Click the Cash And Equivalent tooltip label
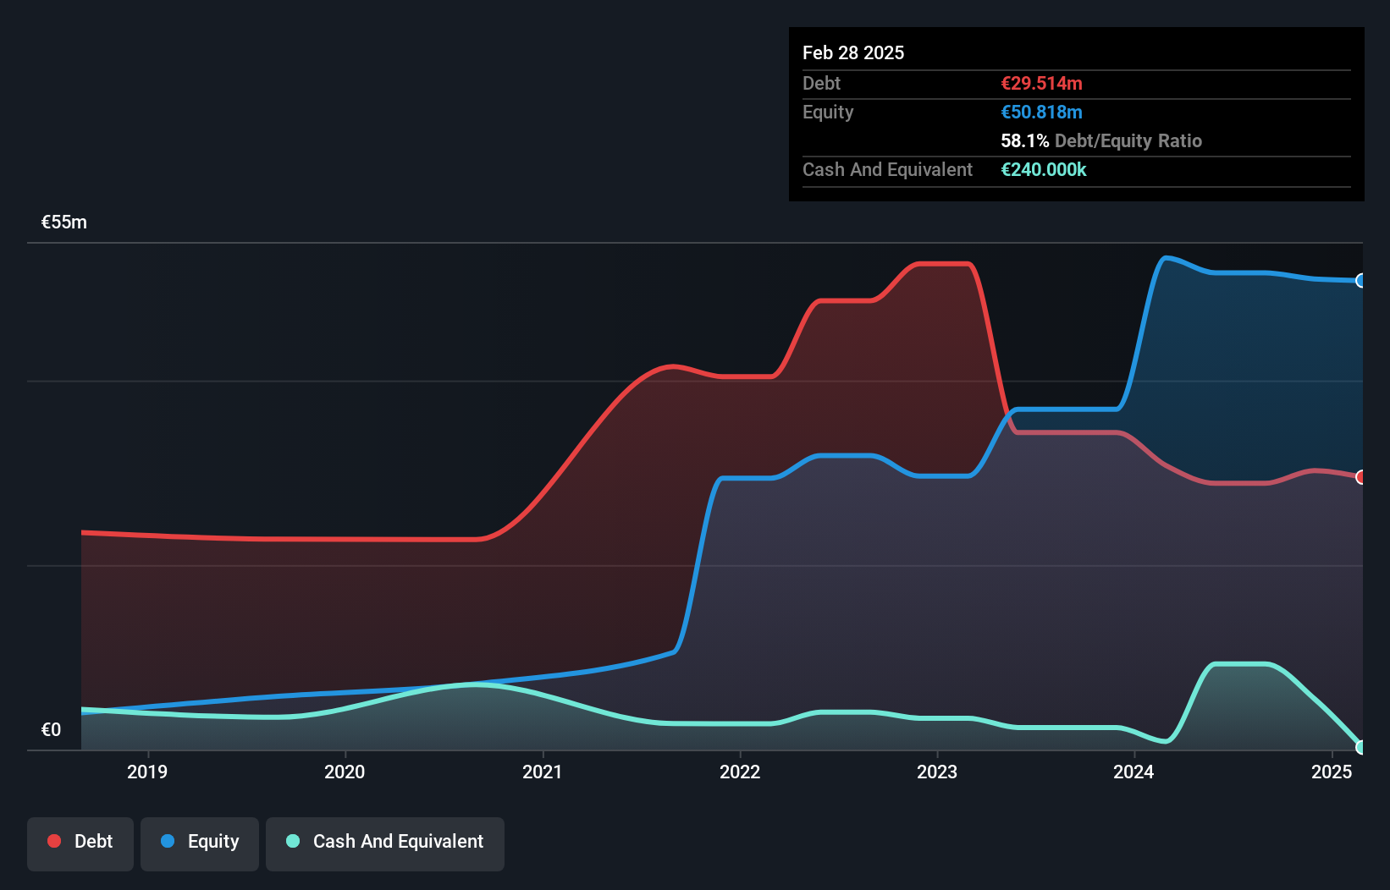1390x890 pixels. tap(887, 169)
